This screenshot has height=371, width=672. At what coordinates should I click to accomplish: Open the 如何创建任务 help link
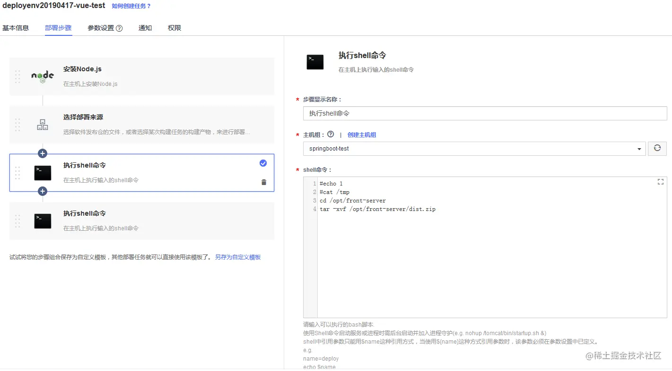(x=131, y=6)
